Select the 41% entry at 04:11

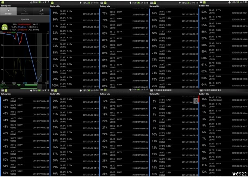[25, 100]
